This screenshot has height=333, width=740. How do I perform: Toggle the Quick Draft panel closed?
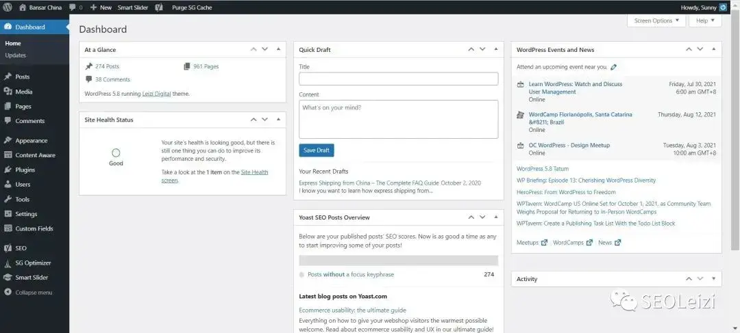coord(493,49)
